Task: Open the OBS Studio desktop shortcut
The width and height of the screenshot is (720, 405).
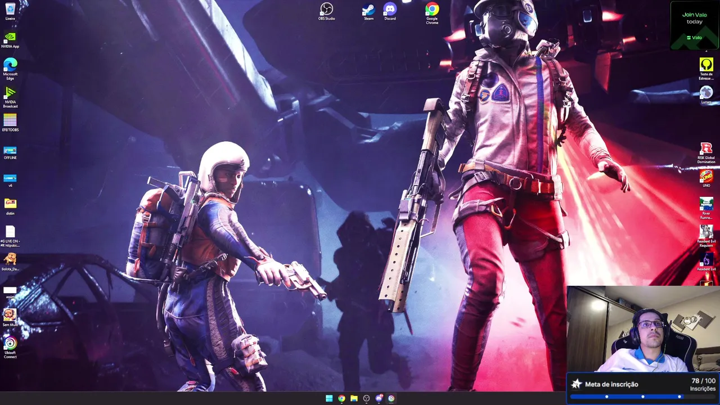Action: [326, 11]
